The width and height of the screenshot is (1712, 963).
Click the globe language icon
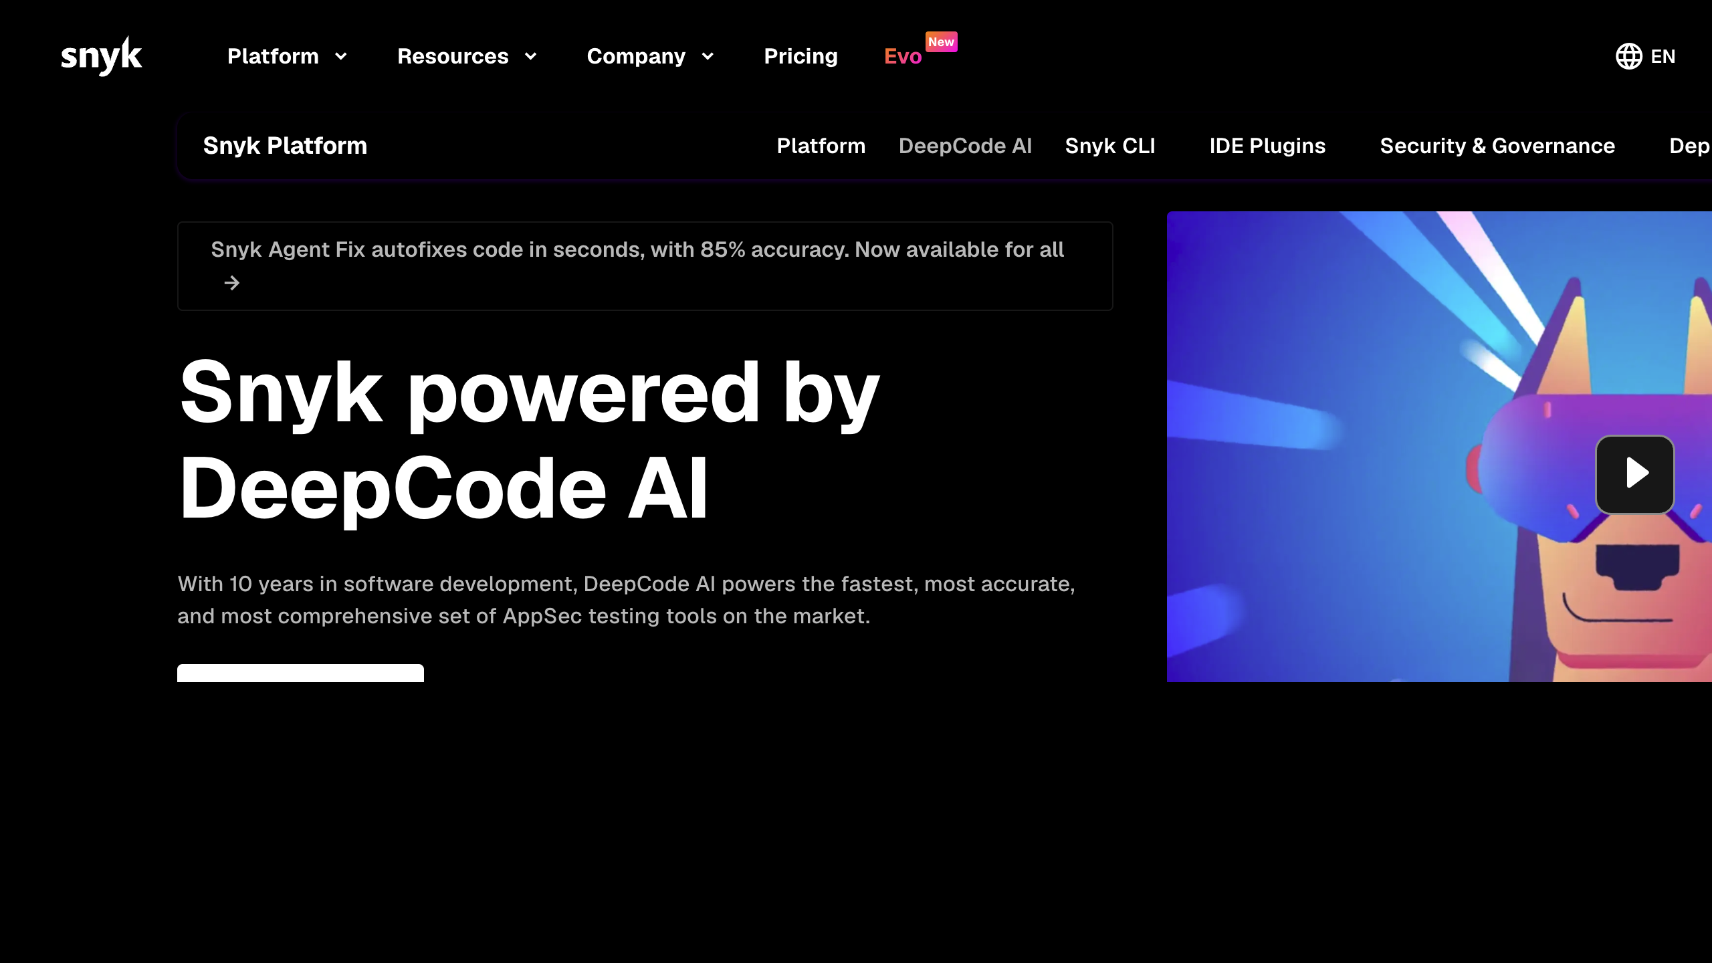tap(1629, 56)
